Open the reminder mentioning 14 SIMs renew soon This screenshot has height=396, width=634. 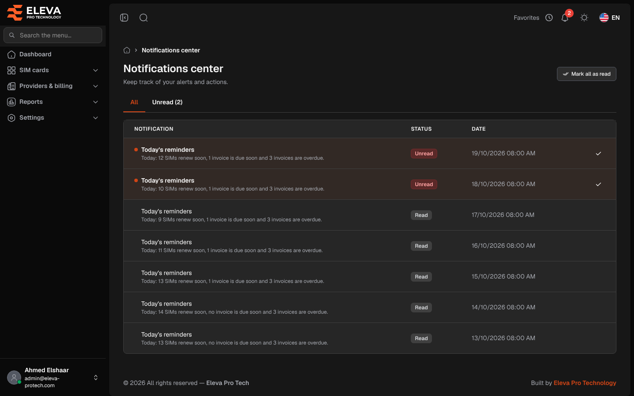click(x=370, y=308)
